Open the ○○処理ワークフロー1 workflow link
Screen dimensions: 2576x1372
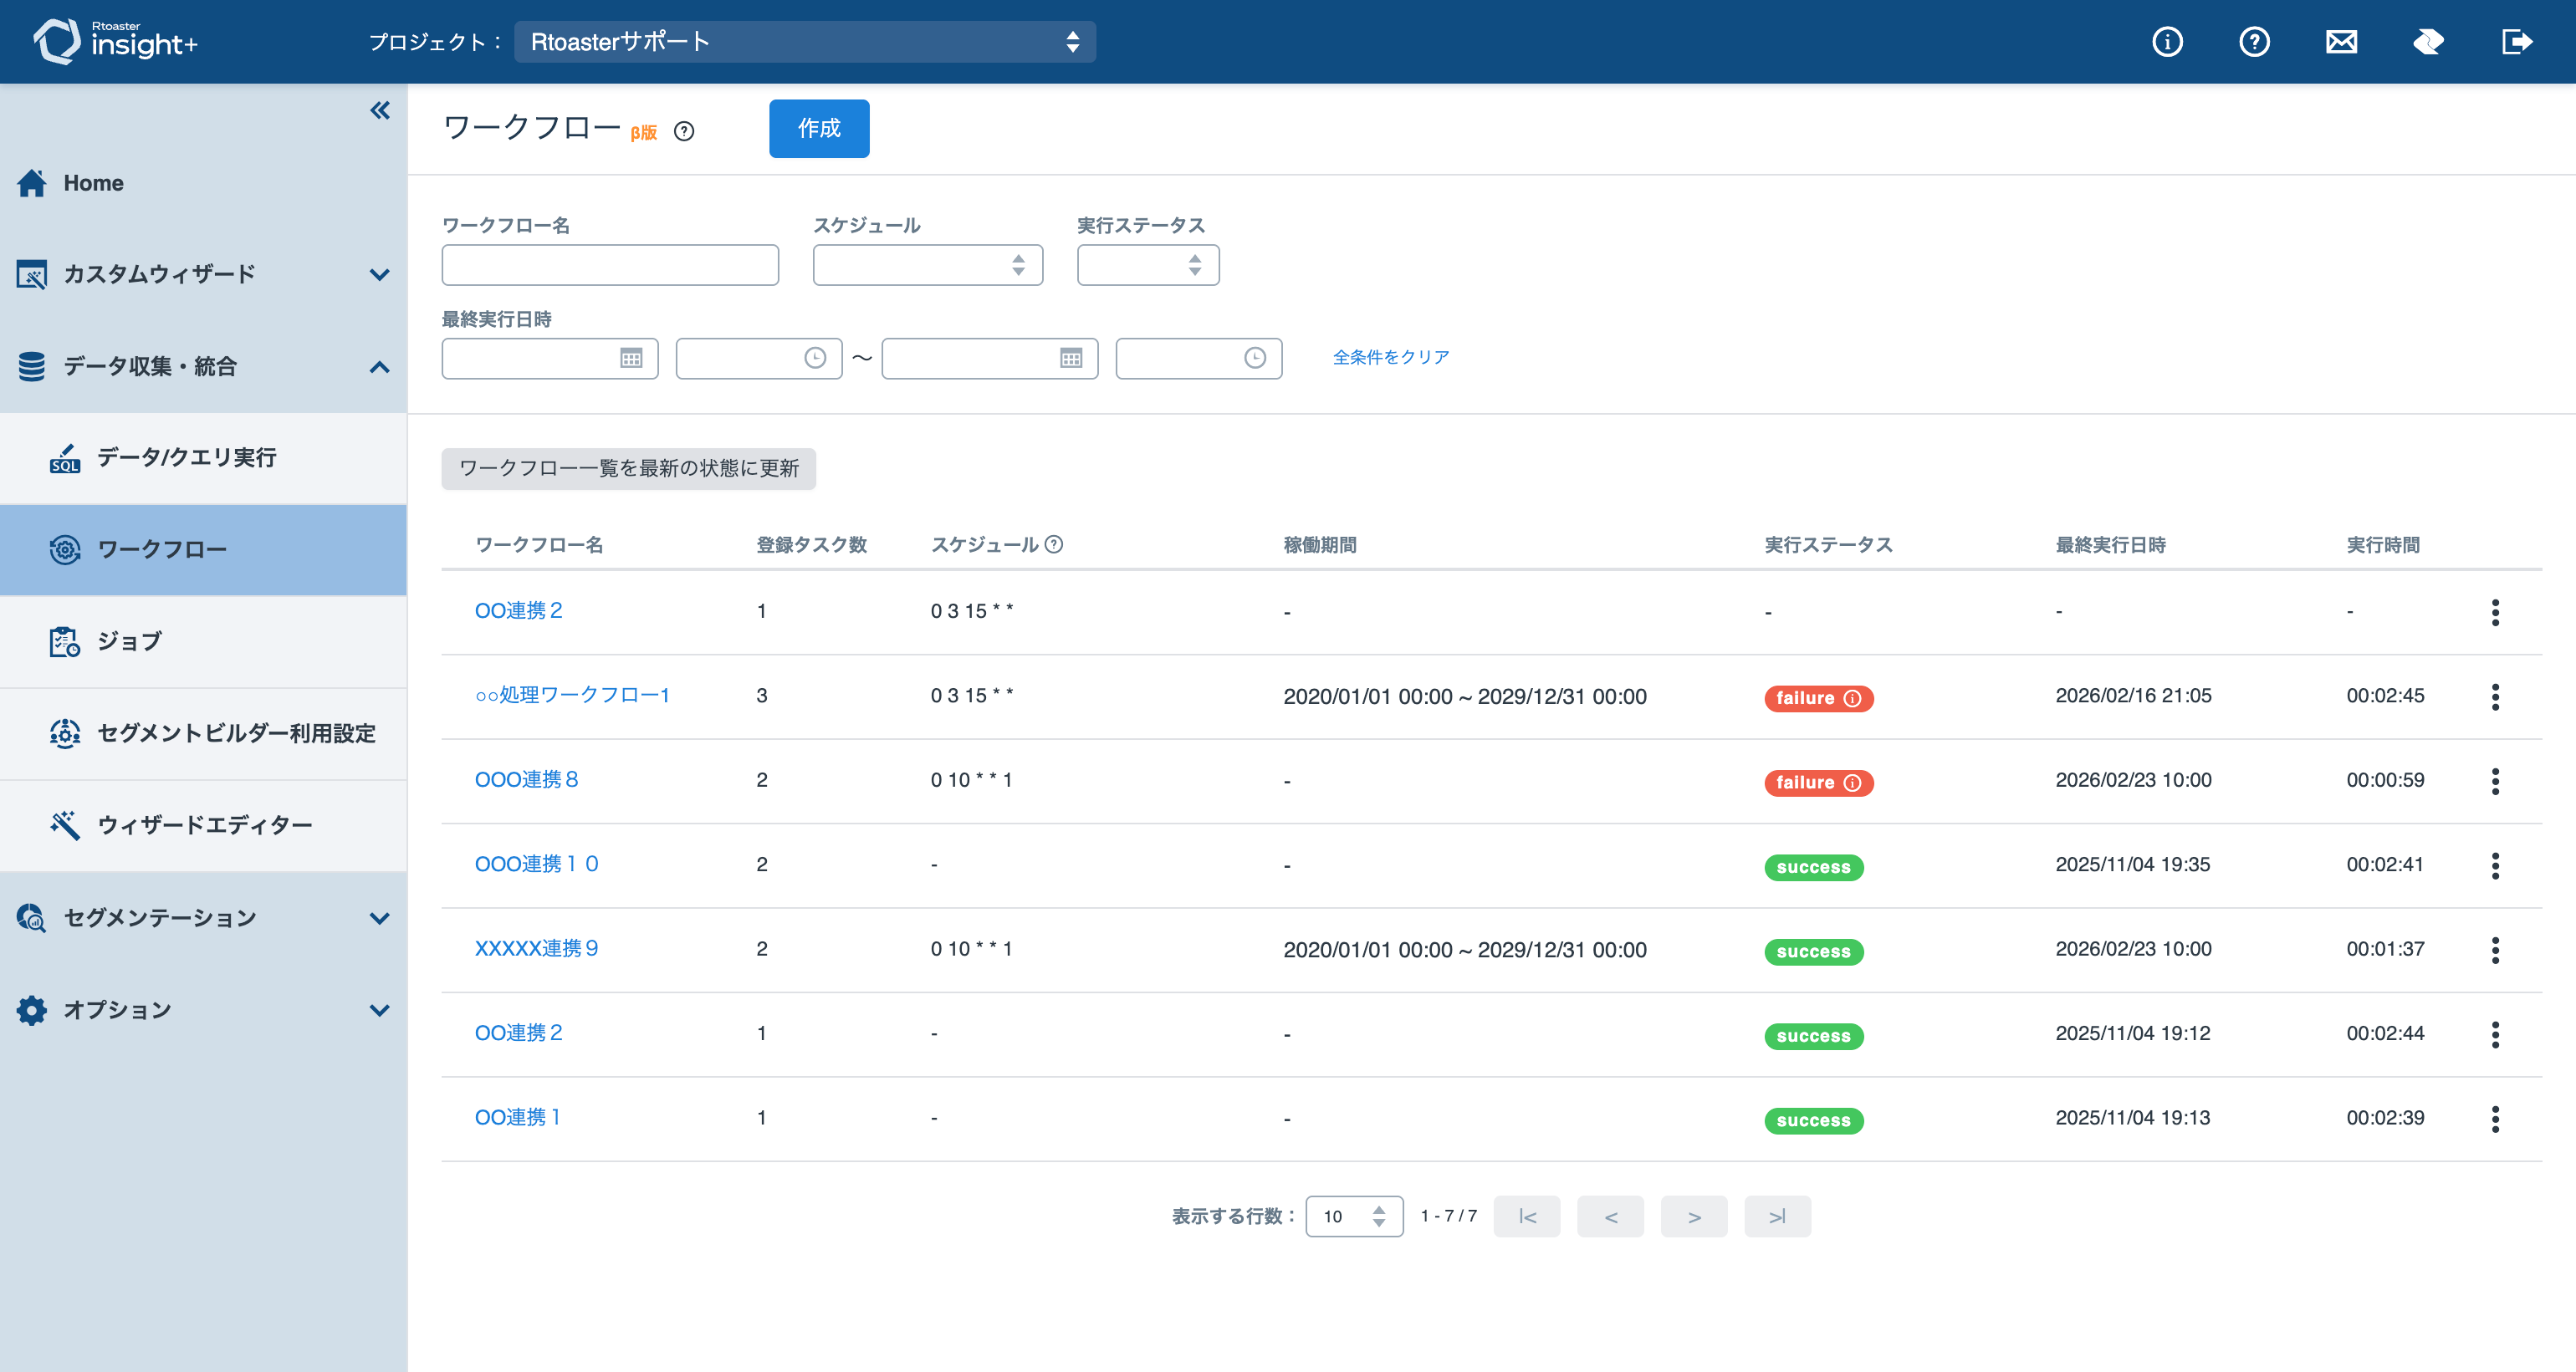[572, 695]
